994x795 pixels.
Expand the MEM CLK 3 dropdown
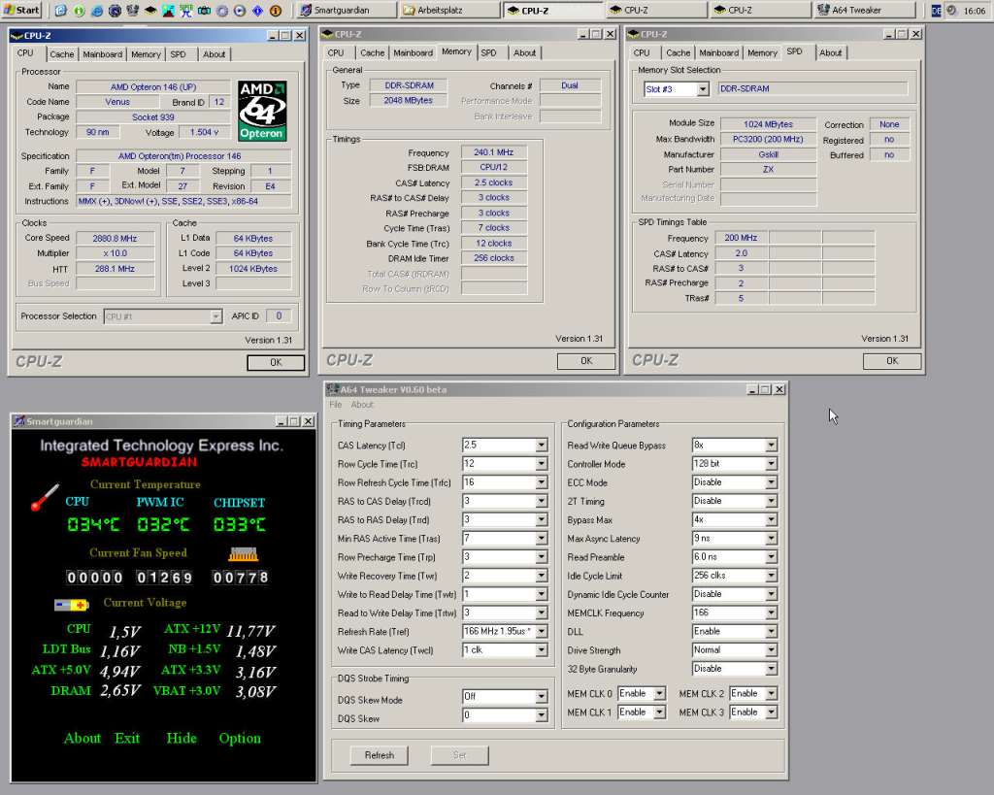point(771,712)
